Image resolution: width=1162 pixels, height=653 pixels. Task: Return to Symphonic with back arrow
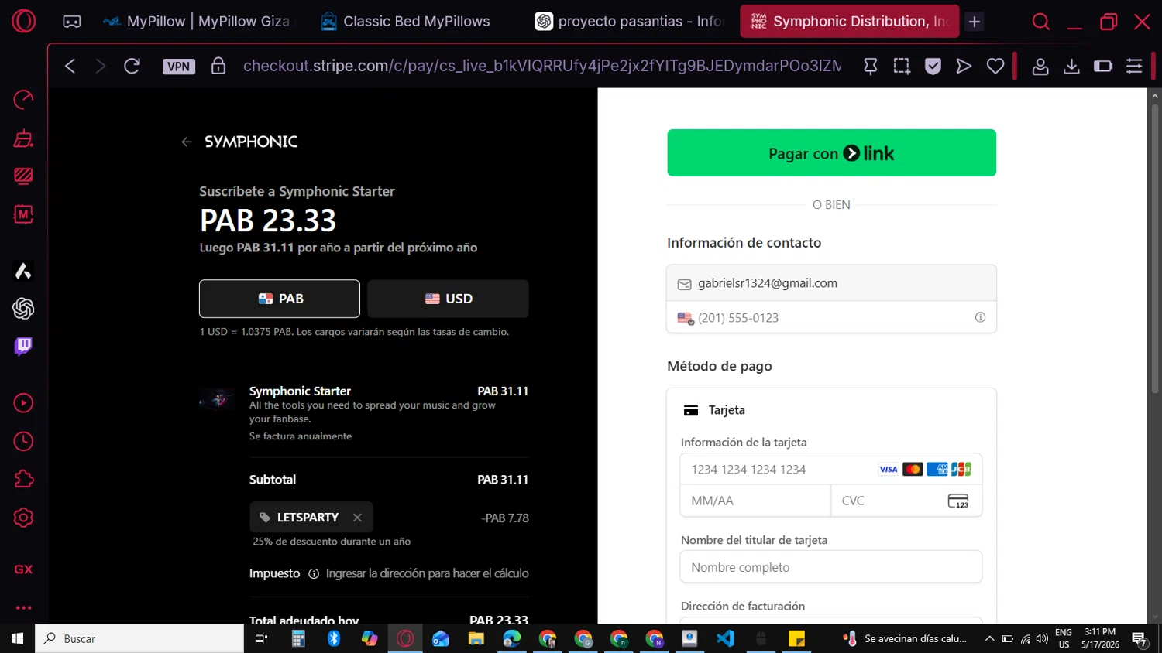tap(186, 142)
